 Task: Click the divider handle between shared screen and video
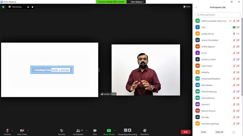pos(99,70)
